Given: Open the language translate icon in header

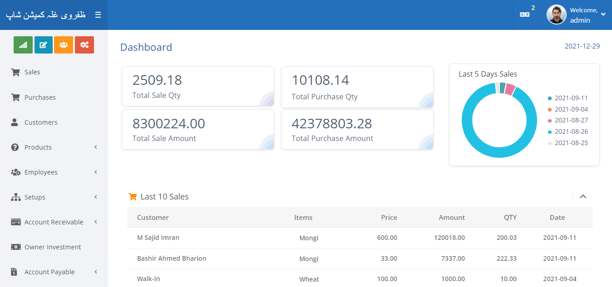Looking at the screenshot, I should coord(524,15).
